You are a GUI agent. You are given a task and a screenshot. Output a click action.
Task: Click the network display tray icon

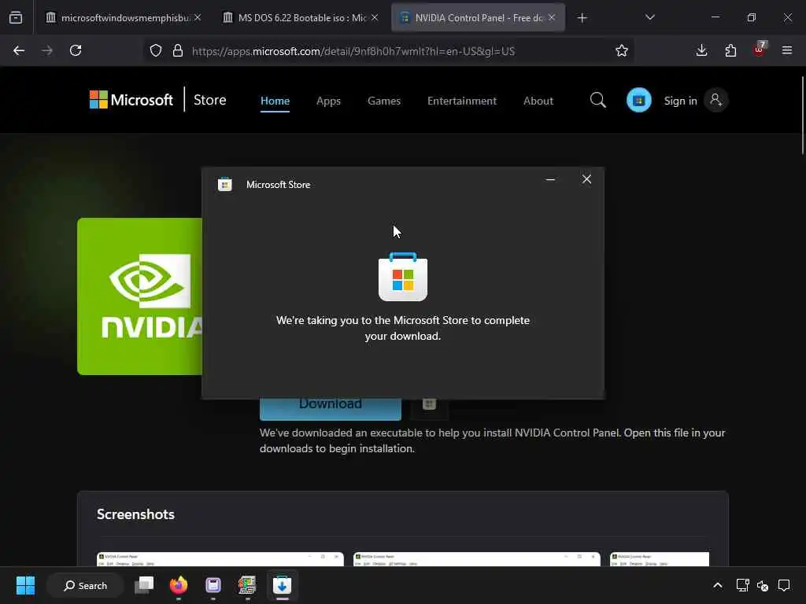click(x=742, y=585)
